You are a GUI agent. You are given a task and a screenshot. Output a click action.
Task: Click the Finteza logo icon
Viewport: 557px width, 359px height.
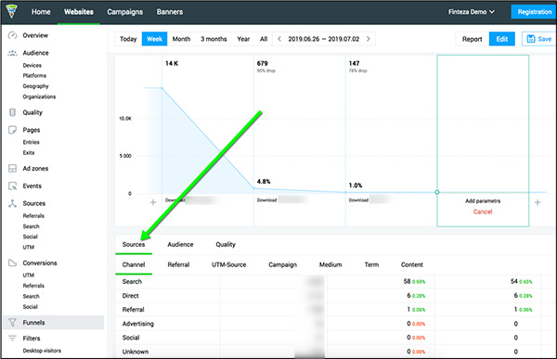click(12, 11)
